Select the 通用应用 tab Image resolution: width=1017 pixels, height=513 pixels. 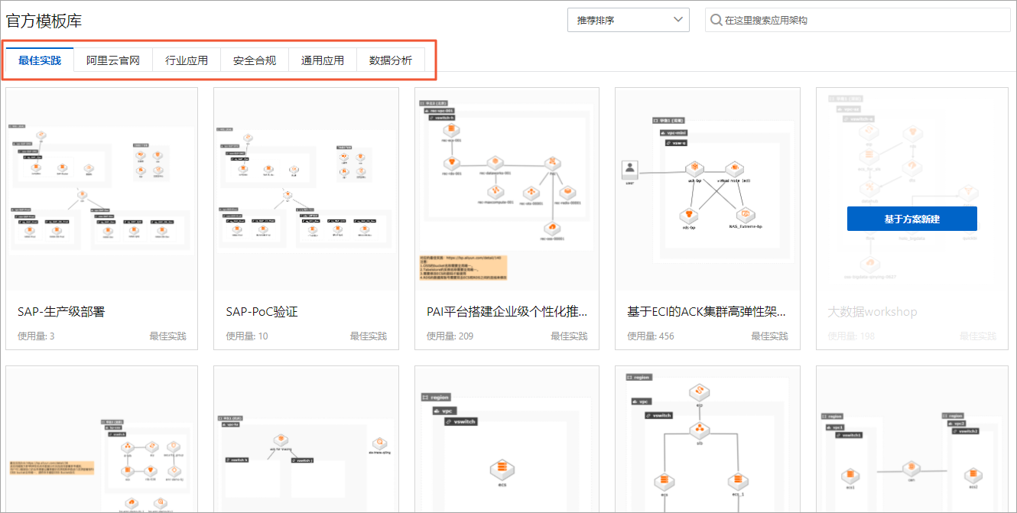[x=323, y=60]
